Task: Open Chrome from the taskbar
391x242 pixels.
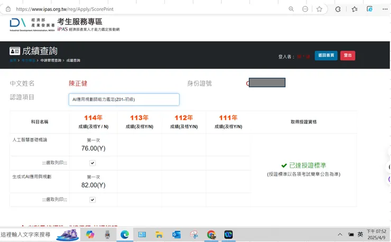Action: pyautogui.click(x=211, y=235)
